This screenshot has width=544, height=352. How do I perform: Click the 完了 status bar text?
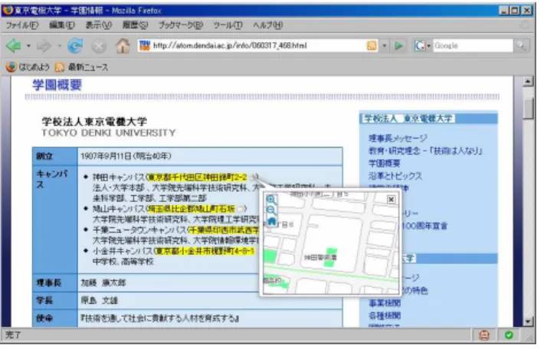(13, 335)
